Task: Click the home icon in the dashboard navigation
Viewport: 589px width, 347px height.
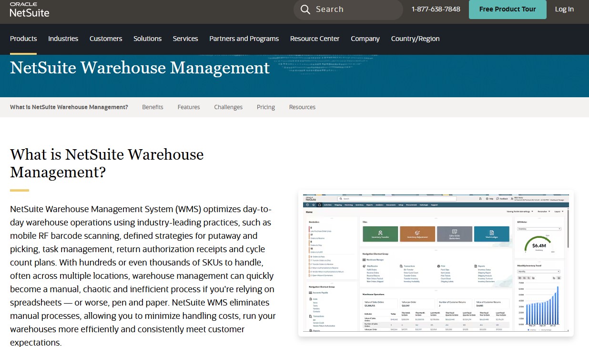Action: 319,206
